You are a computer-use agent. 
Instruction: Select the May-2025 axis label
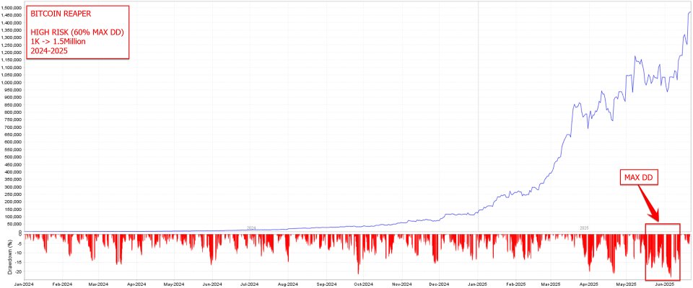[x=625, y=284]
